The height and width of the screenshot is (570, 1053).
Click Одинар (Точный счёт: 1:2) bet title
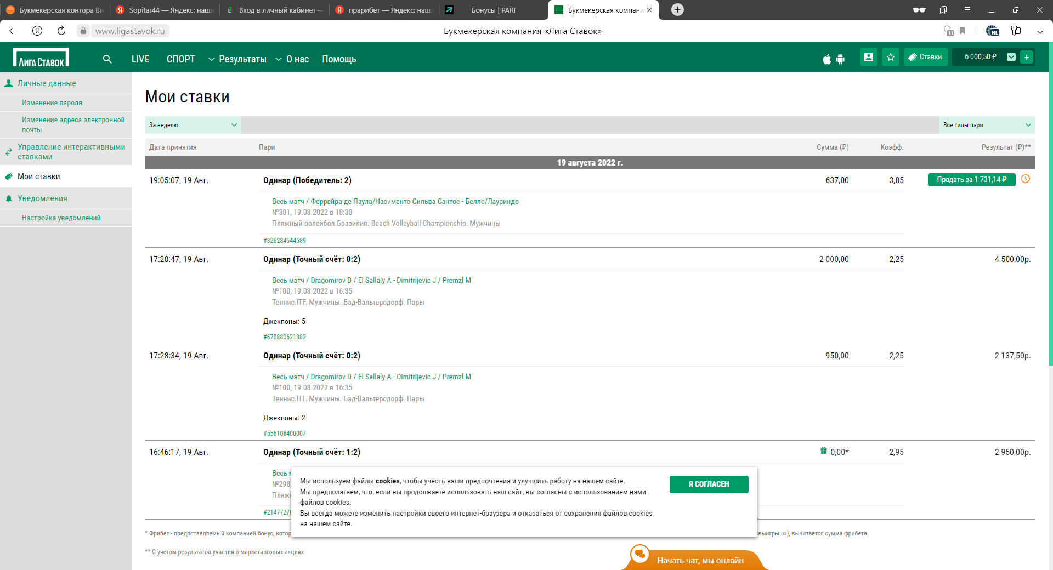(312, 452)
